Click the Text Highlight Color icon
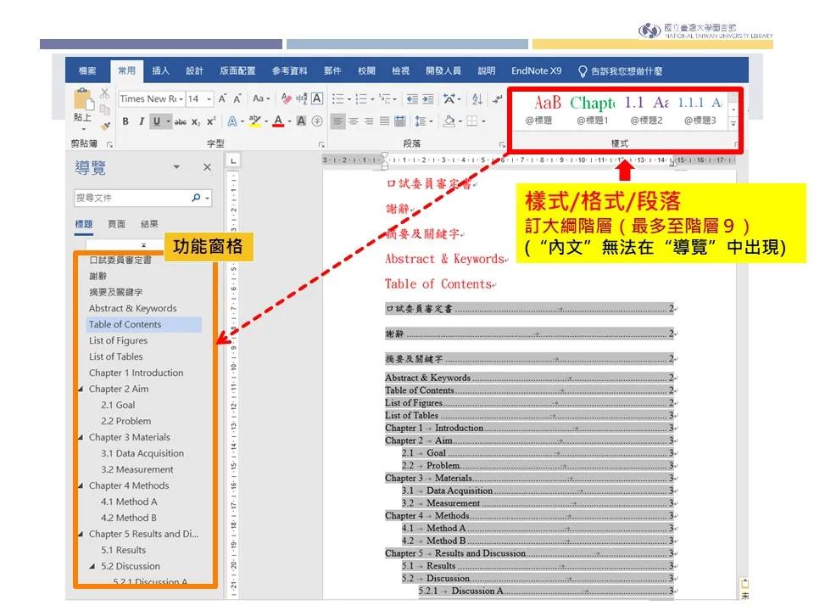The image size is (814, 611). (x=257, y=121)
